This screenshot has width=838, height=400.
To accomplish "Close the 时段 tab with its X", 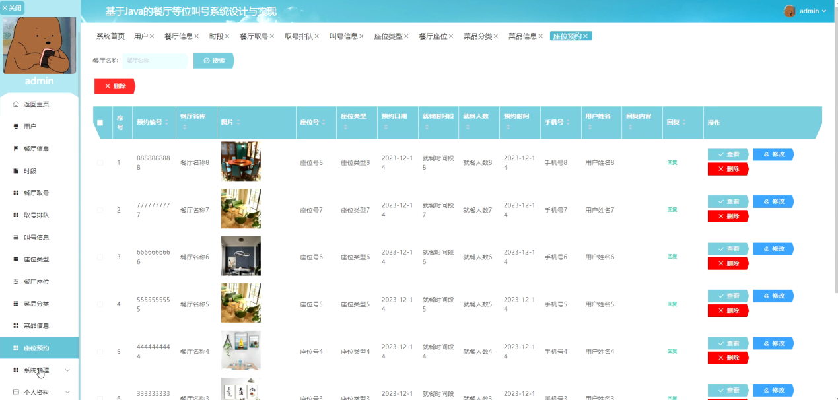I will coord(227,36).
